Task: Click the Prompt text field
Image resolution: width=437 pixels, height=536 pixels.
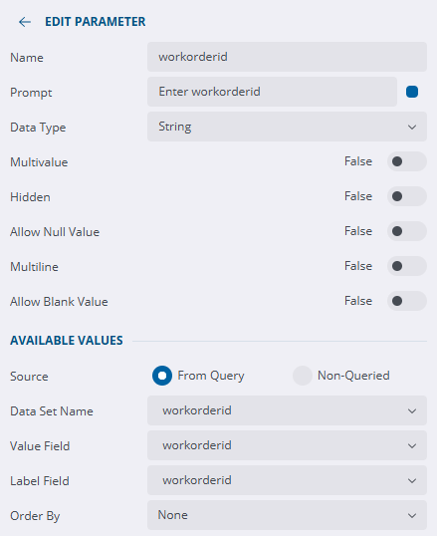Action: pyautogui.click(x=272, y=92)
